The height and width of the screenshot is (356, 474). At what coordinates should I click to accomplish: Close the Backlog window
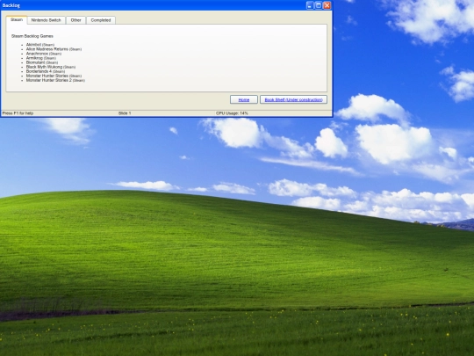point(327,5)
